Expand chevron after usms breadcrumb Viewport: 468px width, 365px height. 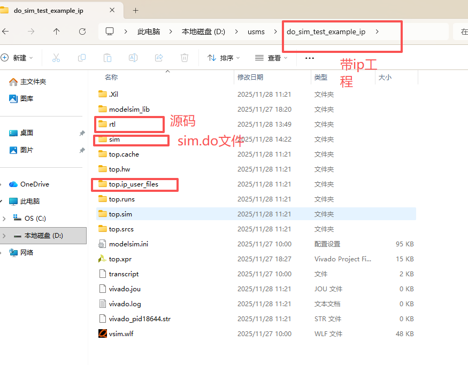click(275, 32)
